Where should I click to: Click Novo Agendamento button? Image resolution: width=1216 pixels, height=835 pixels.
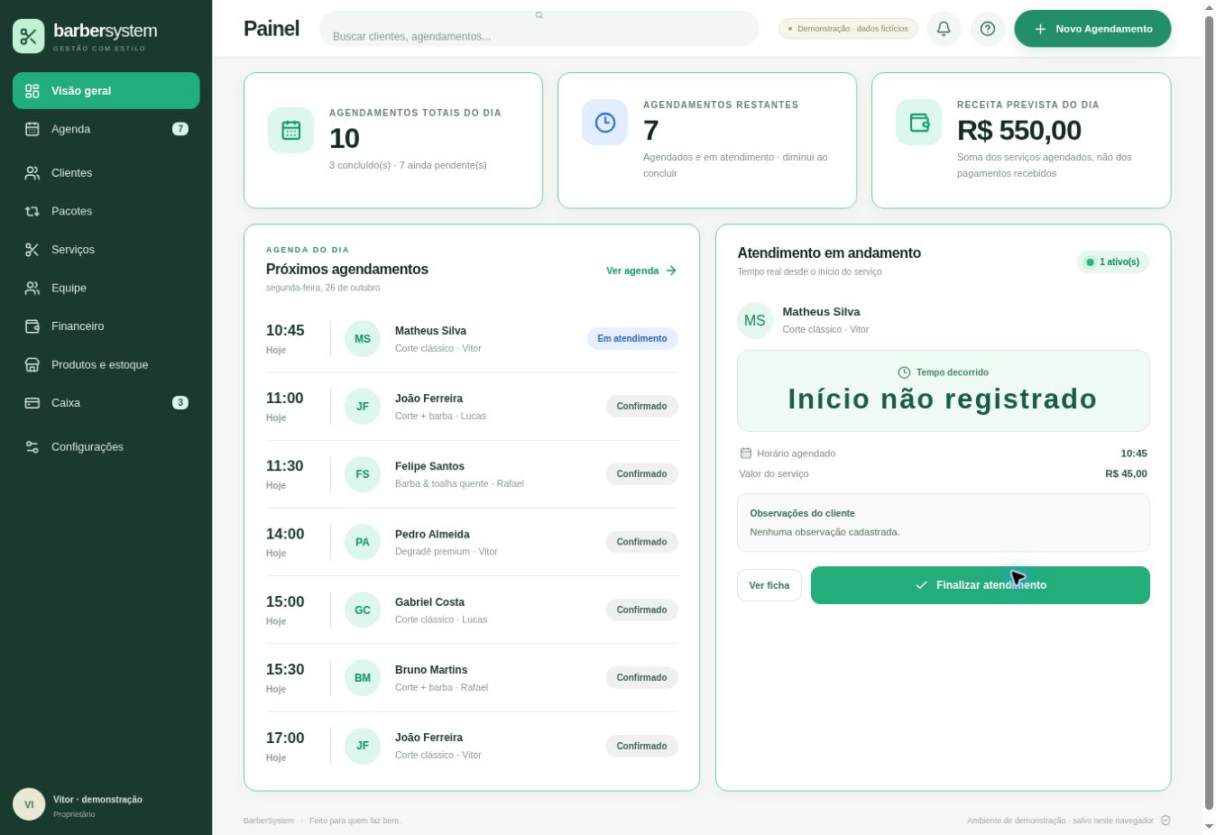click(1092, 29)
